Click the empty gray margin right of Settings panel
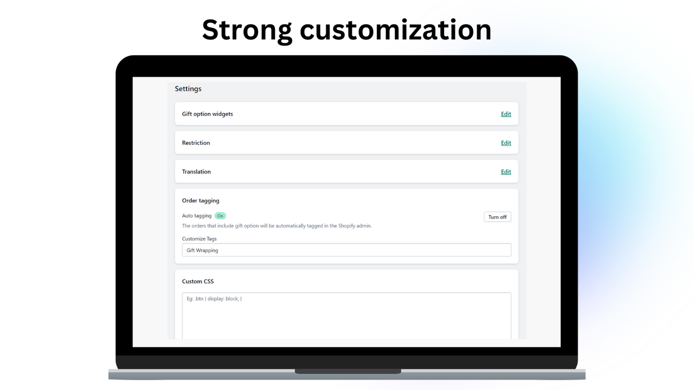 click(543, 211)
